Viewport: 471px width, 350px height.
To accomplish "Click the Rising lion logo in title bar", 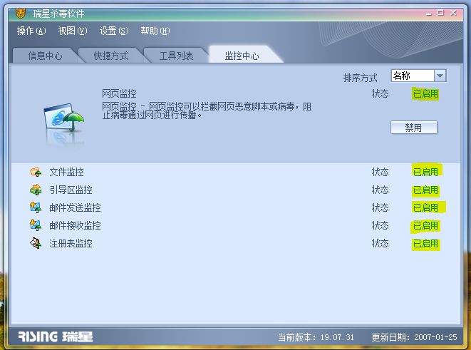I will click(x=21, y=13).
